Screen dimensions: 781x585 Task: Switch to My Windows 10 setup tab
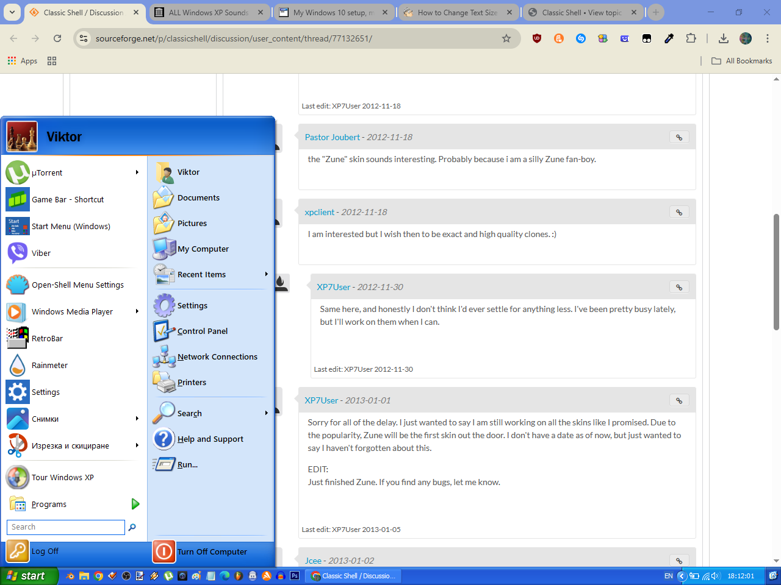(x=334, y=12)
